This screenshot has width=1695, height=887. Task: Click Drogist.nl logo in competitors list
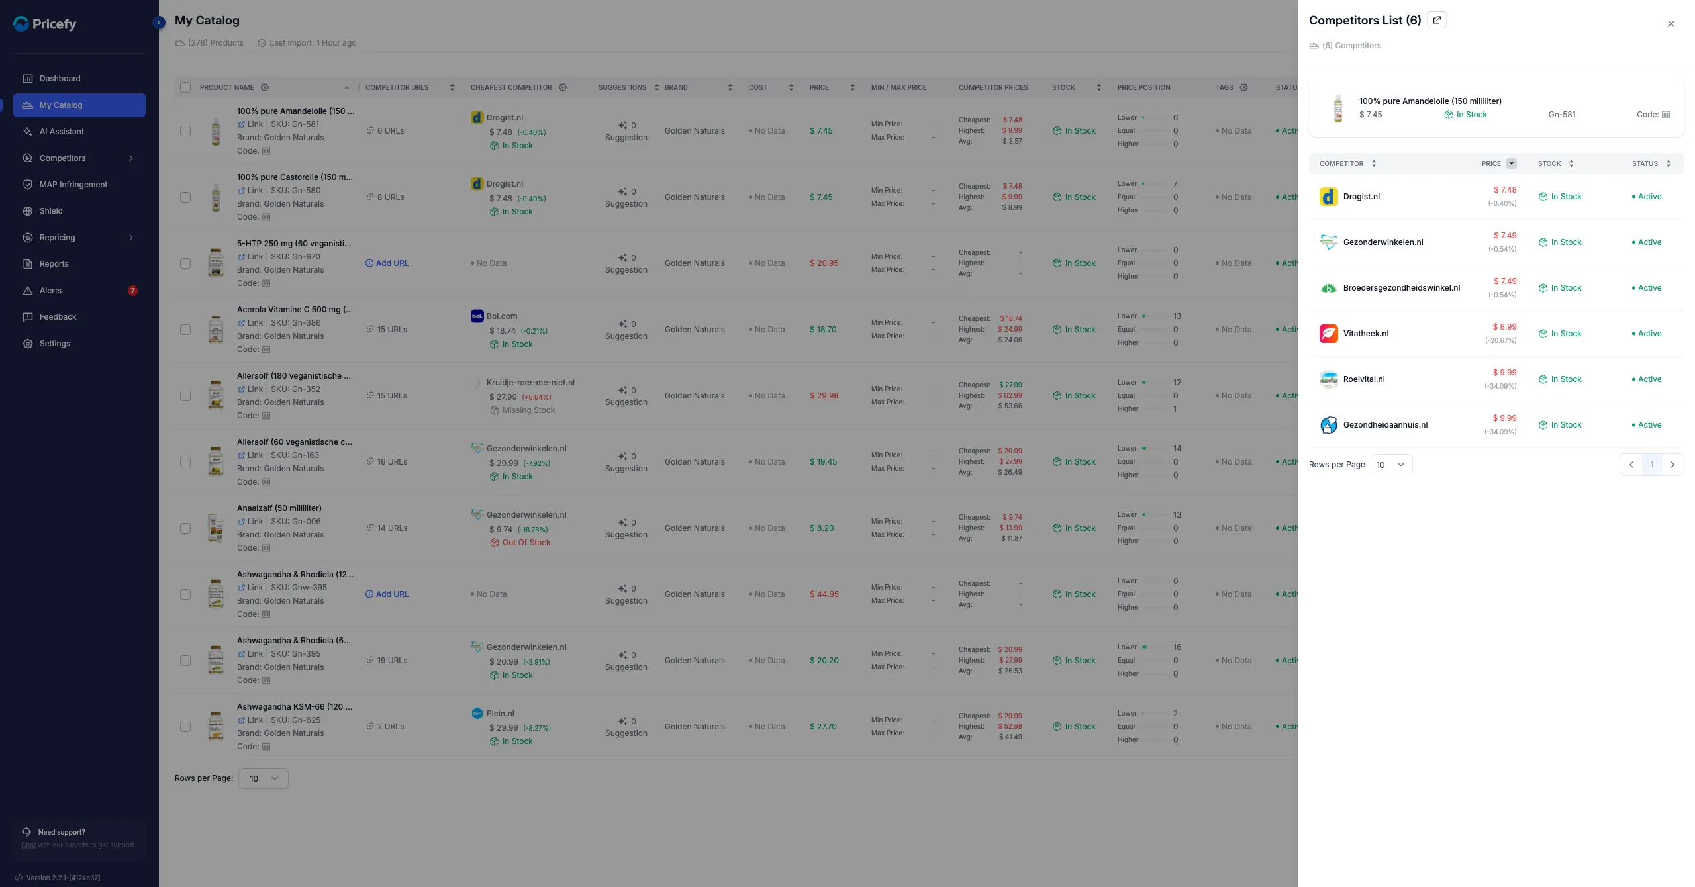pyautogui.click(x=1328, y=197)
